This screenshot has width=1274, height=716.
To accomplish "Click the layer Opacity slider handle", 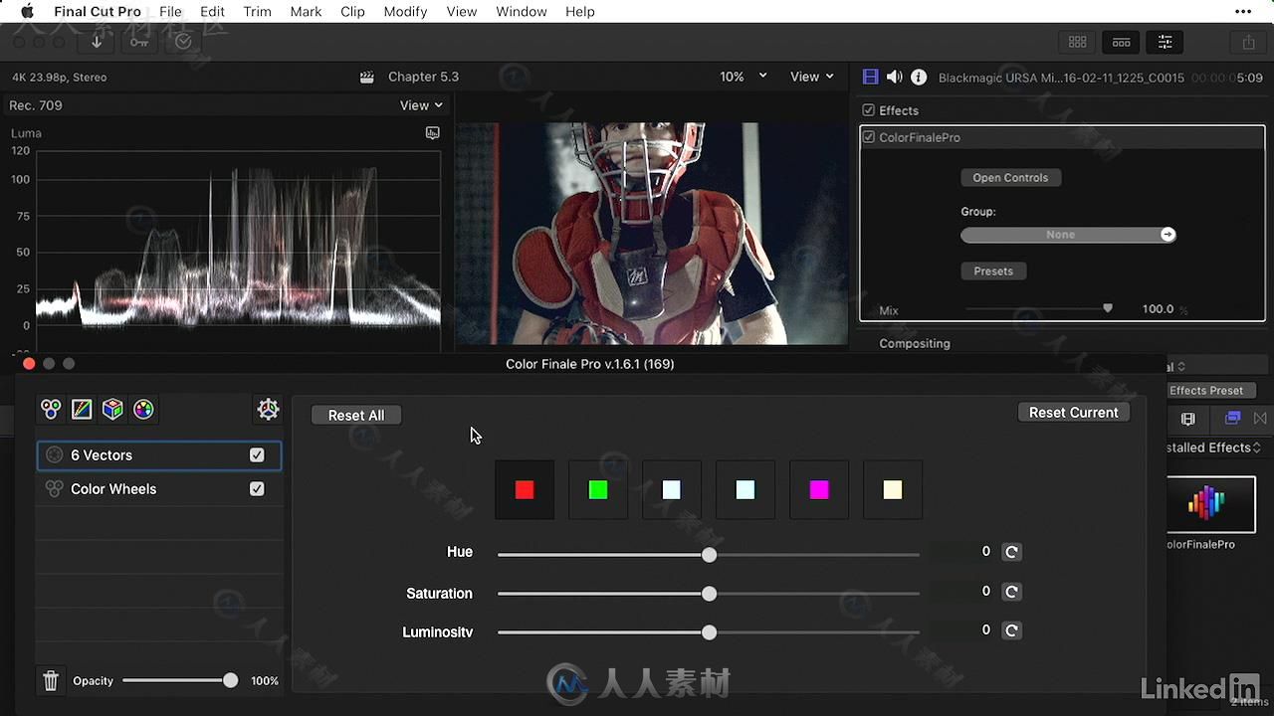I will coord(231,680).
